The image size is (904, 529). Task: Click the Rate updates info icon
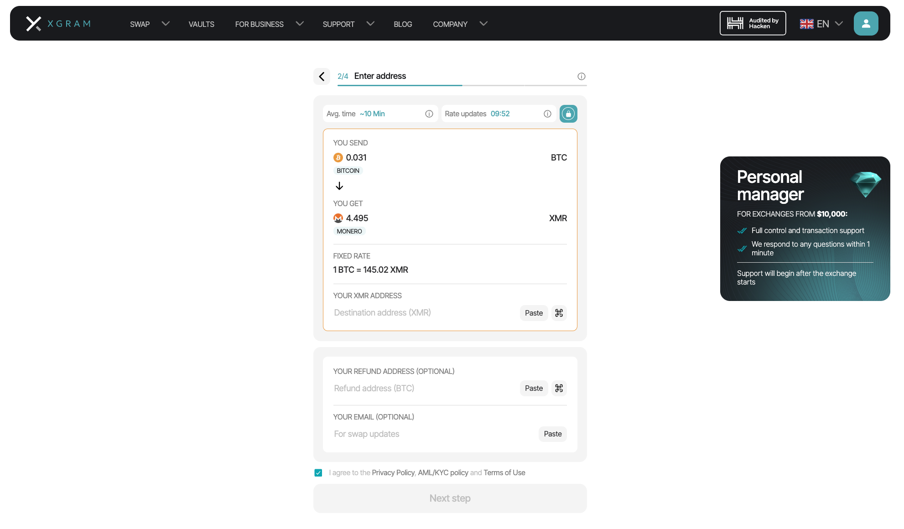[x=547, y=114]
